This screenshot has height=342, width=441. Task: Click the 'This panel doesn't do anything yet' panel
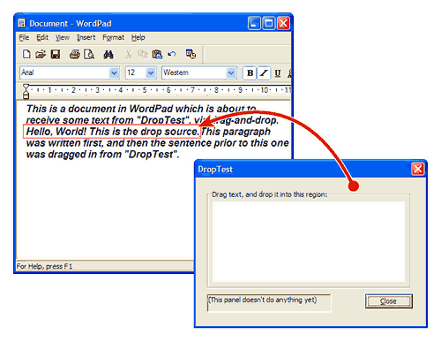pyautogui.click(x=269, y=302)
